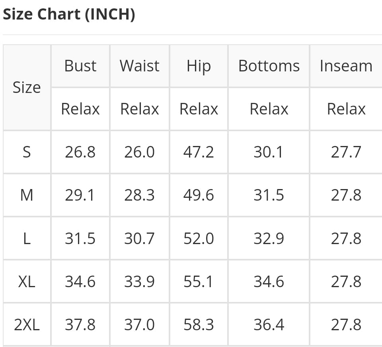Click the Size header cell

(27, 87)
